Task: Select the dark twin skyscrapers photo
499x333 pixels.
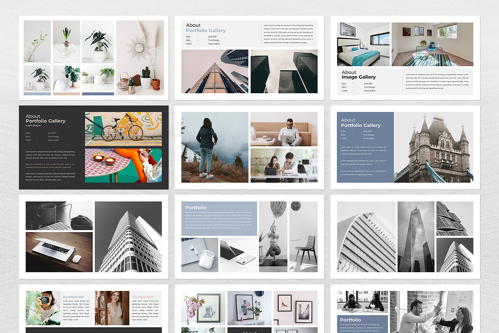Action: click(x=284, y=71)
